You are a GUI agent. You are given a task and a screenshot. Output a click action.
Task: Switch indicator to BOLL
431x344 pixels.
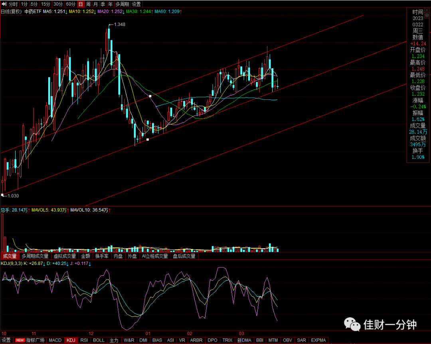(x=99, y=340)
